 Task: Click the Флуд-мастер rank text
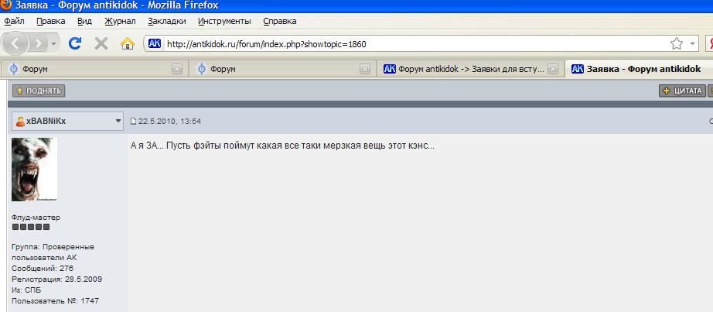click(36, 218)
